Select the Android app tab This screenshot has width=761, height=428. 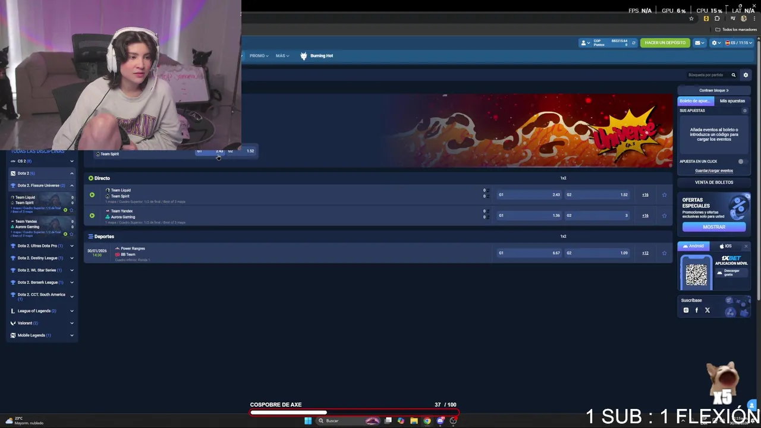[x=693, y=246]
